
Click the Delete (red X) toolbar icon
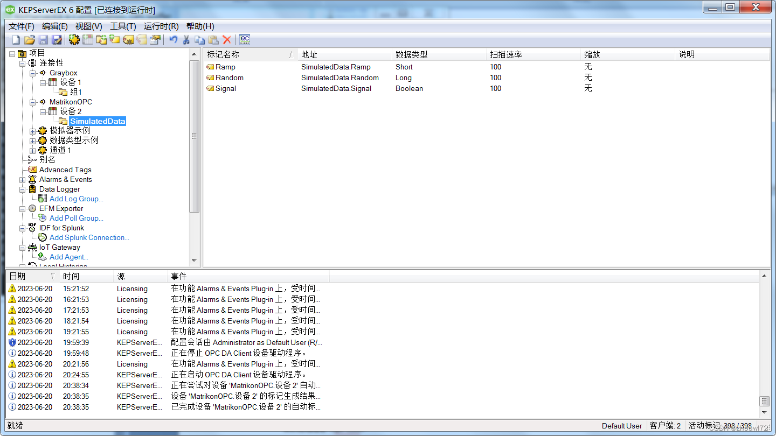[226, 39]
